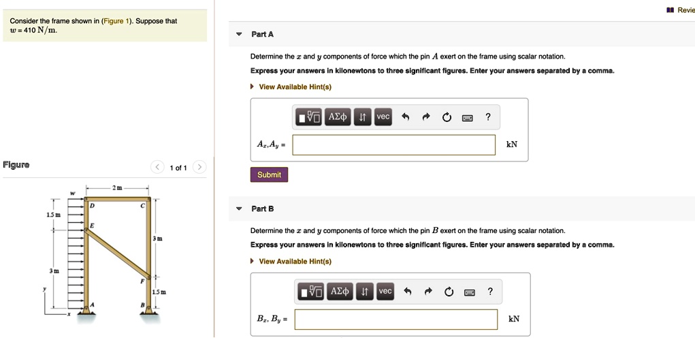Go to the next figure arrow
The height and width of the screenshot is (338, 695).
point(199,167)
